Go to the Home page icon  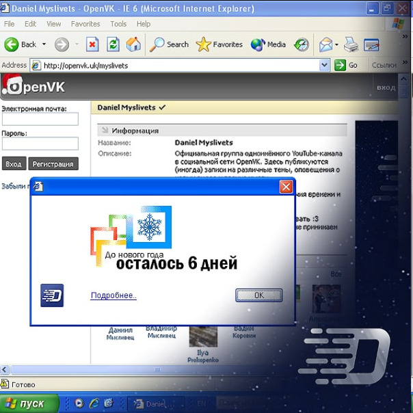point(133,44)
